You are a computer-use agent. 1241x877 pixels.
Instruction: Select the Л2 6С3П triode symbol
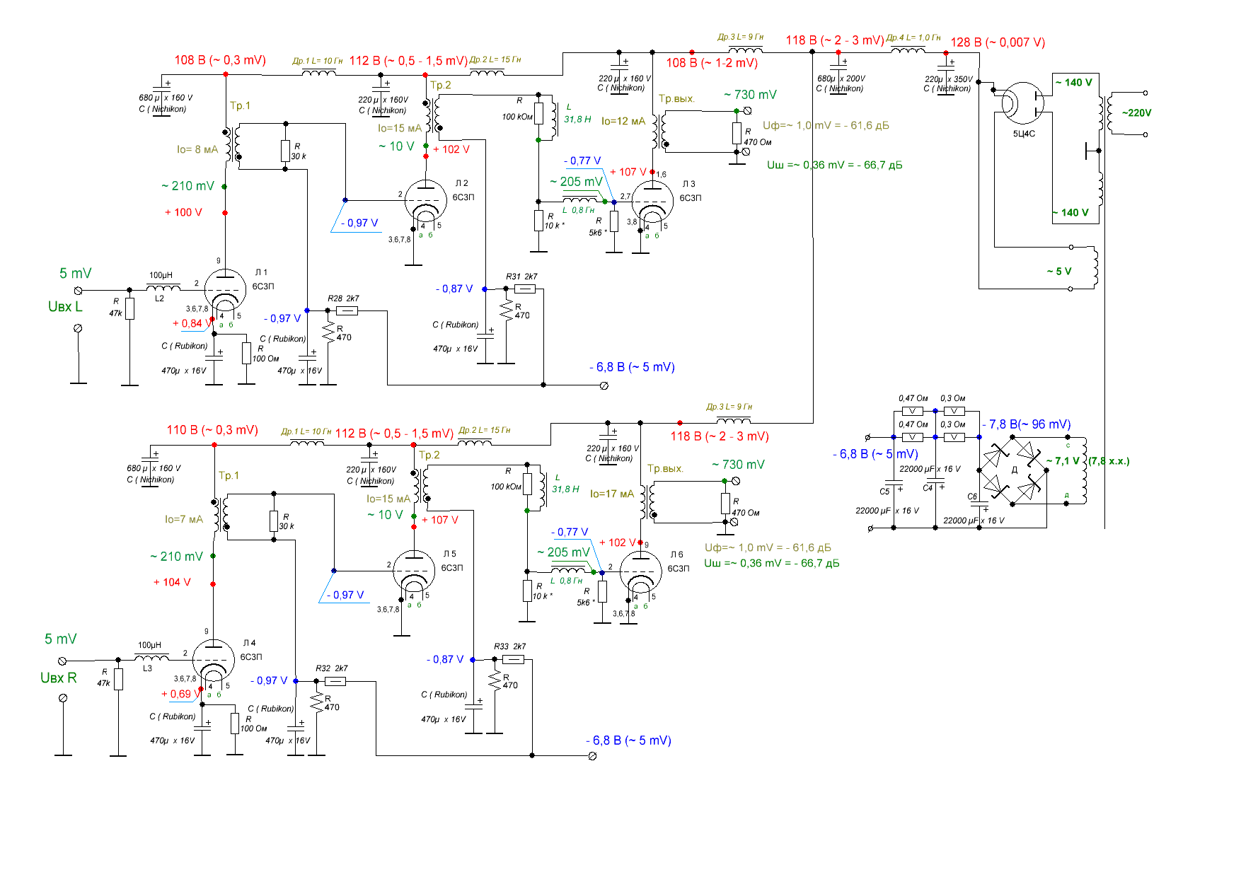pyautogui.click(x=426, y=201)
